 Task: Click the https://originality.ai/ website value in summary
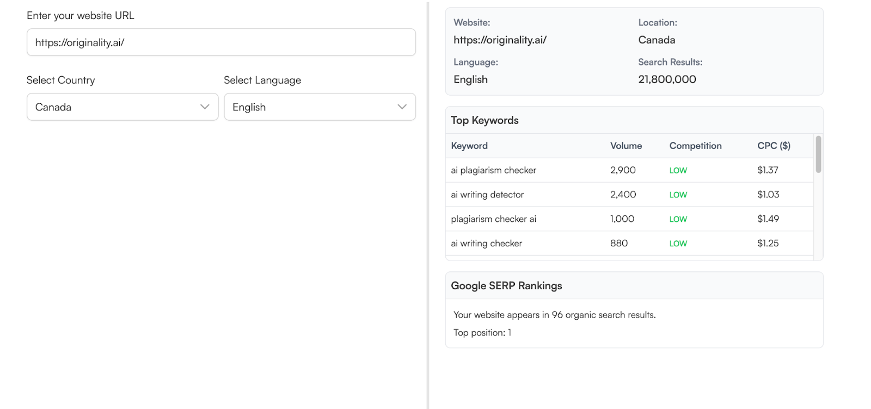(500, 40)
